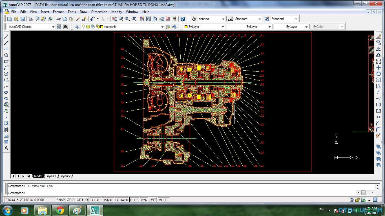Open the ByLayer color dropdown
Screen dimensions: 385x216
[223, 26]
